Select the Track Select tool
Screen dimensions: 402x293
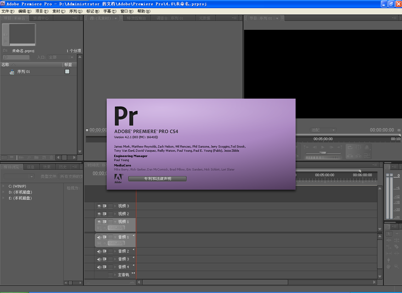point(397,234)
